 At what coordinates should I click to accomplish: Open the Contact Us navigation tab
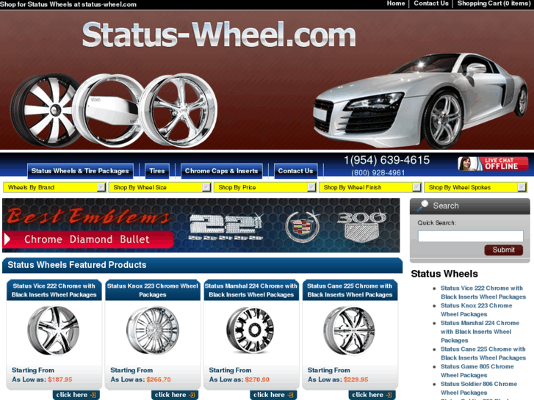coord(295,171)
